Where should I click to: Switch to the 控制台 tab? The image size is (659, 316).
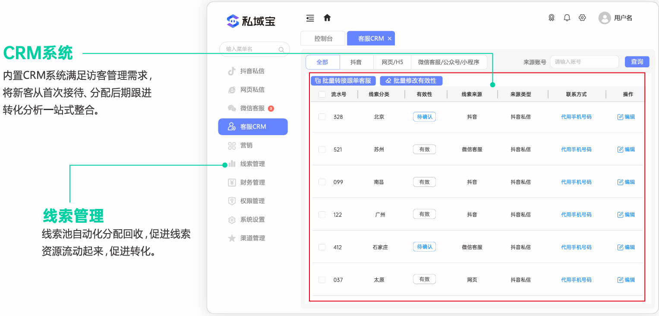322,38
